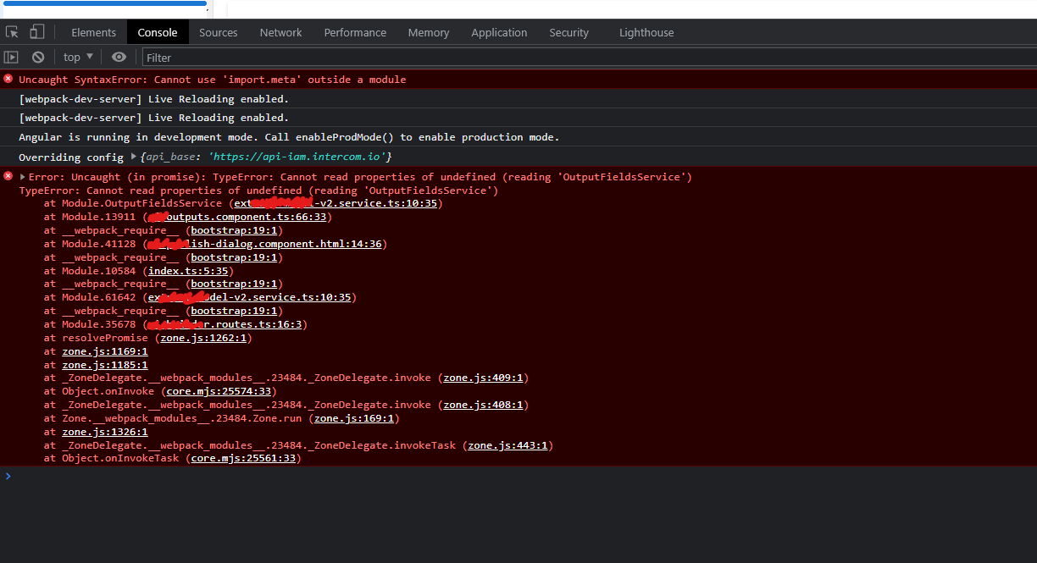Open the zone.js:1169:1 link

click(105, 351)
